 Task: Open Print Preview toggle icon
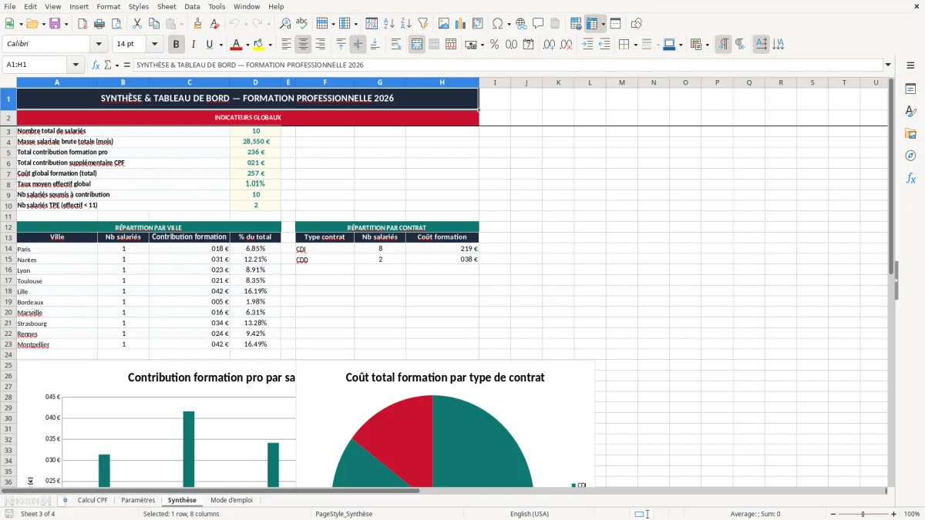pyautogui.click(x=116, y=24)
